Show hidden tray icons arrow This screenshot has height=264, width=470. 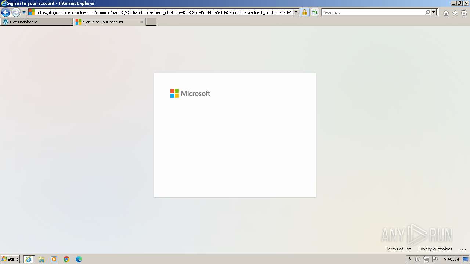409,259
